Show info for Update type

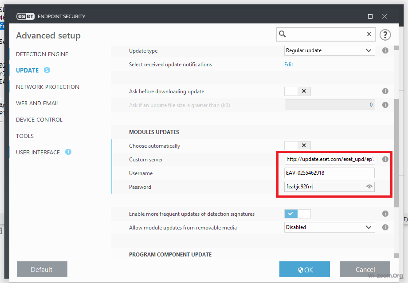pos(385,50)
